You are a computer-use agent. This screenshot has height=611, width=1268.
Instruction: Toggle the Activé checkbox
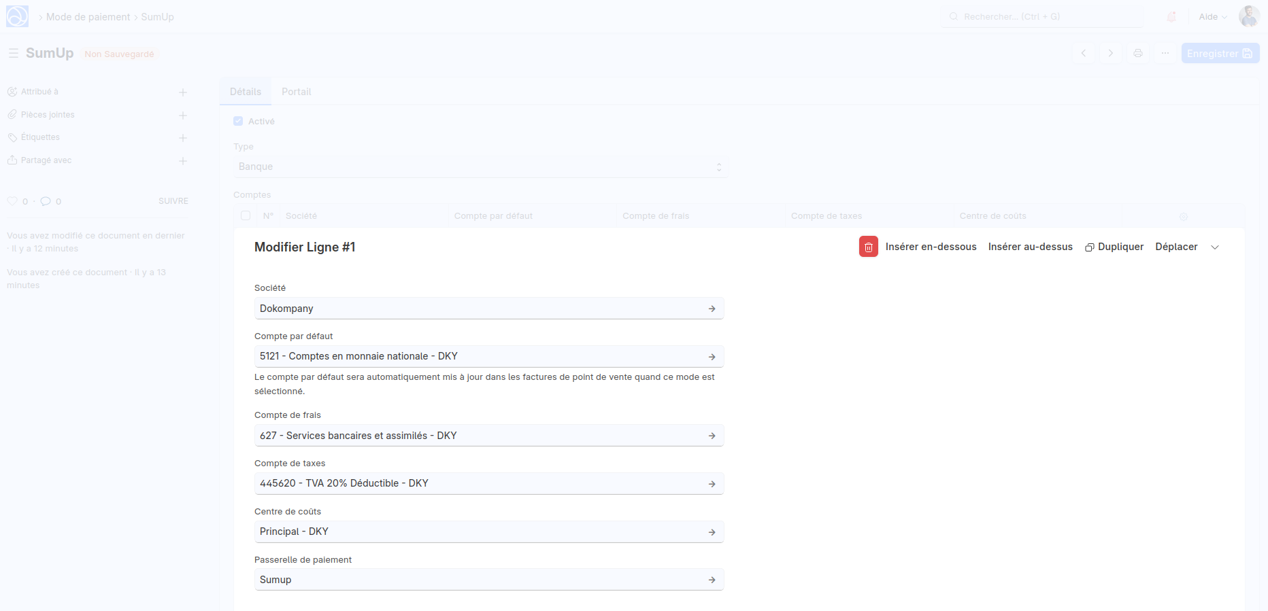click(x=238, y=121)
